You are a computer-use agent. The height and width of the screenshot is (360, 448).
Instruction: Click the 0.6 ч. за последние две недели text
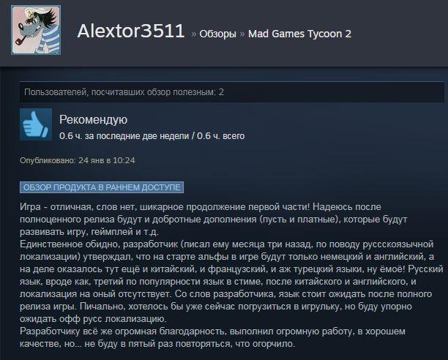point(124,136)
